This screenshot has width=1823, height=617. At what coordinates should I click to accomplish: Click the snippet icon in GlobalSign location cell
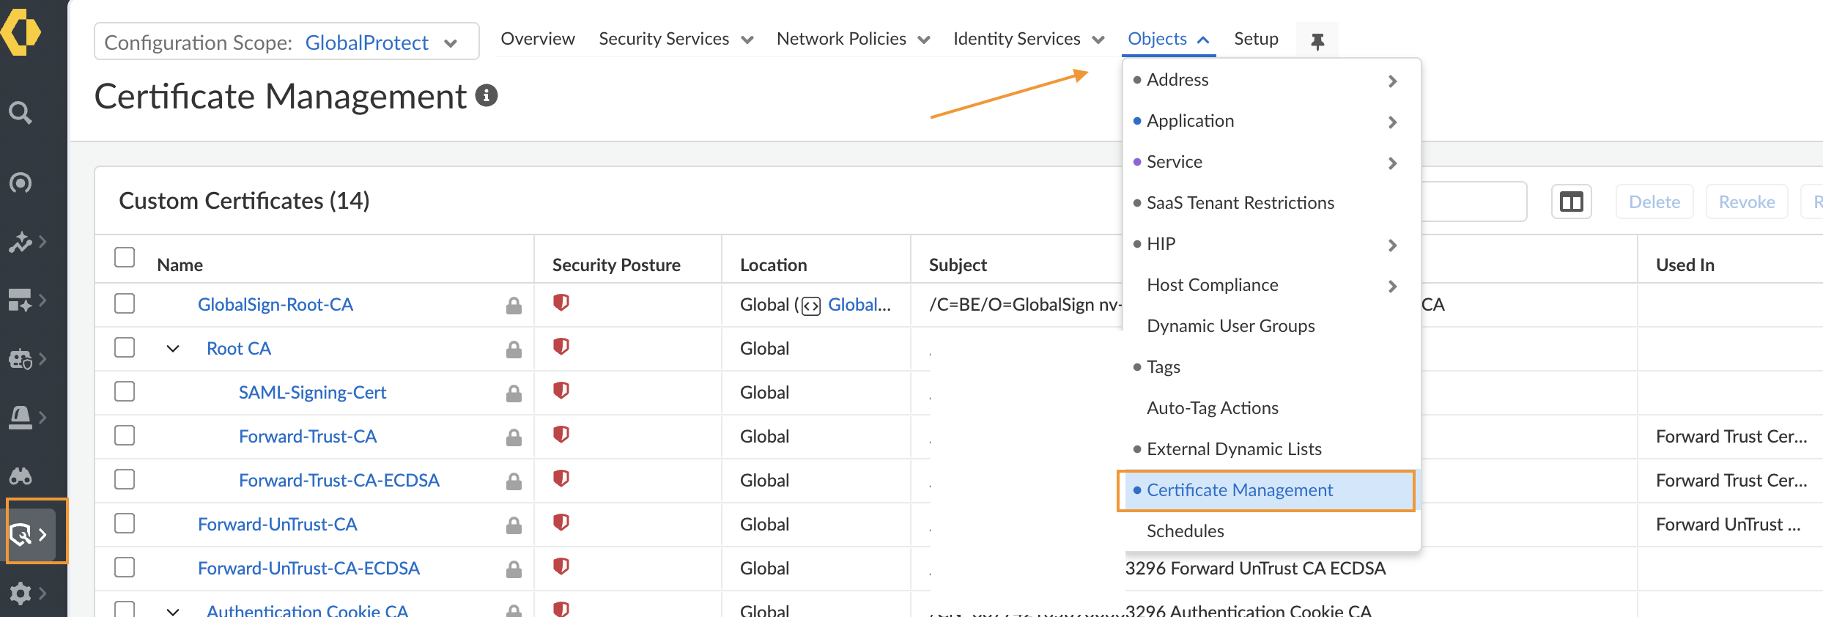point(811,306)
